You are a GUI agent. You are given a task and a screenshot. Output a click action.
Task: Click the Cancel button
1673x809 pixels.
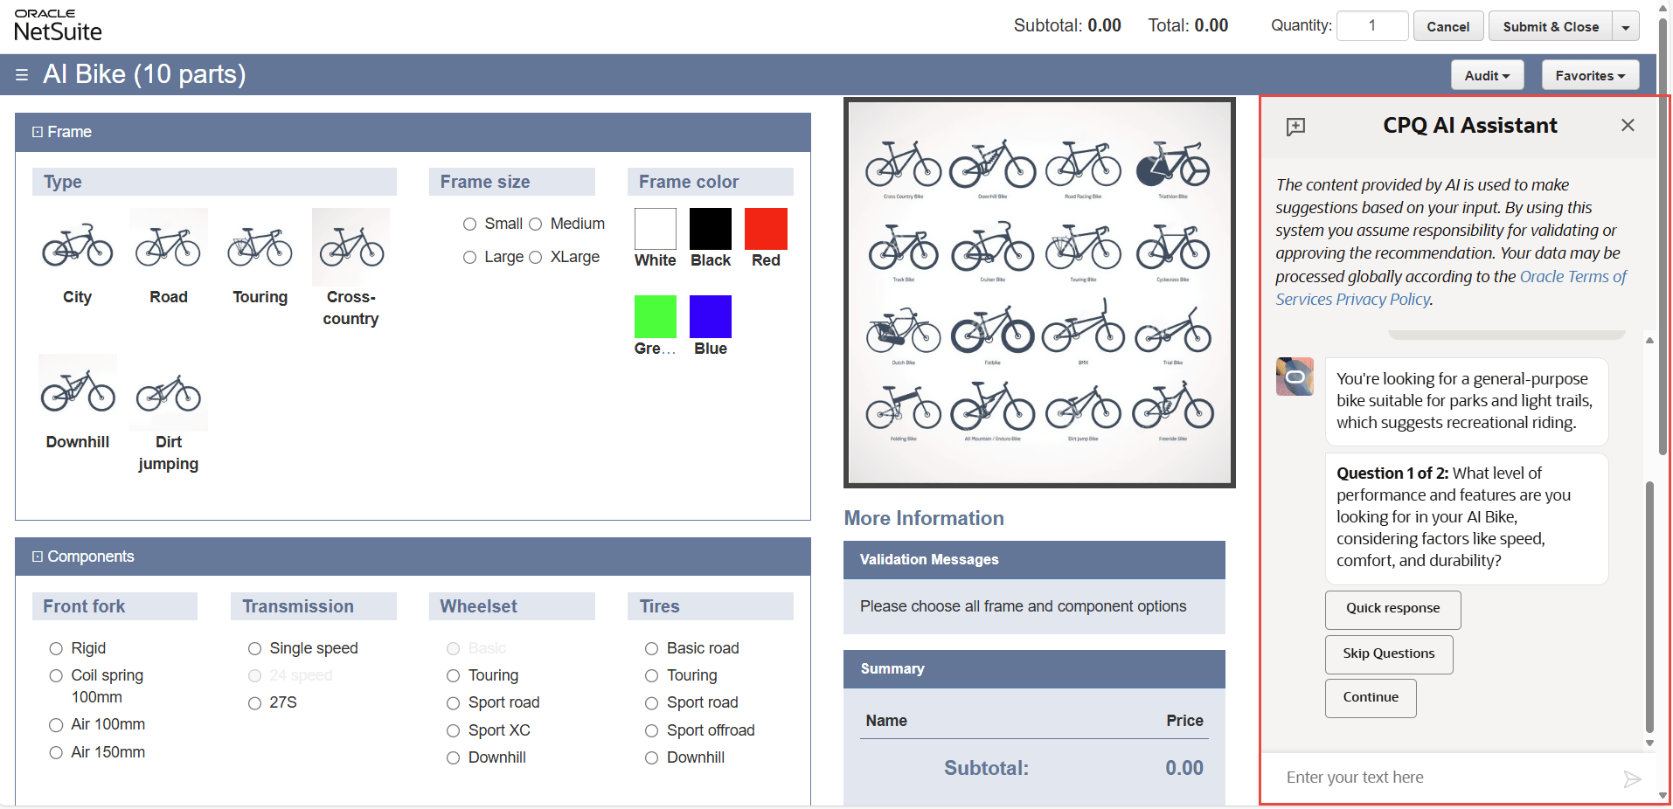[x=1448, y=27]
